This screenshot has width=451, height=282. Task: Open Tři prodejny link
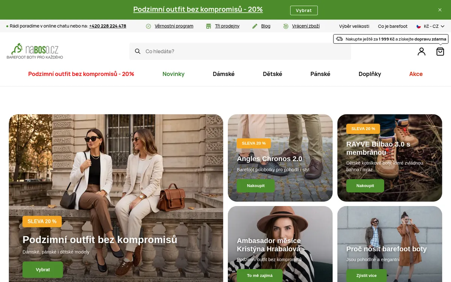pyautogui.click(x=227, y=26)
